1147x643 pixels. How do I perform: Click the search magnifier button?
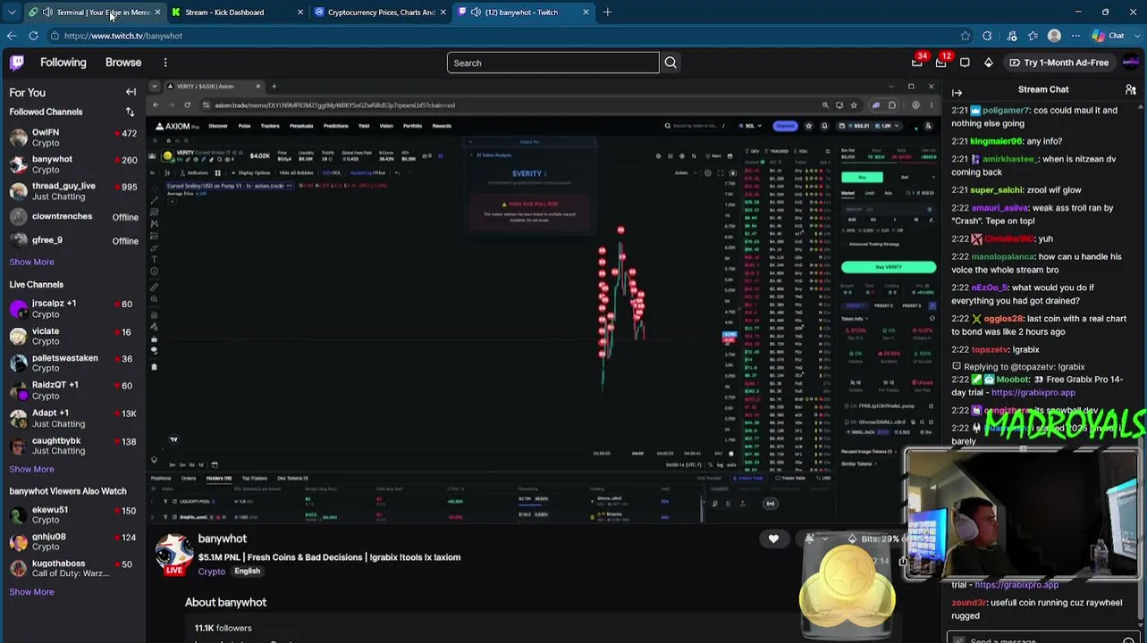670,63
